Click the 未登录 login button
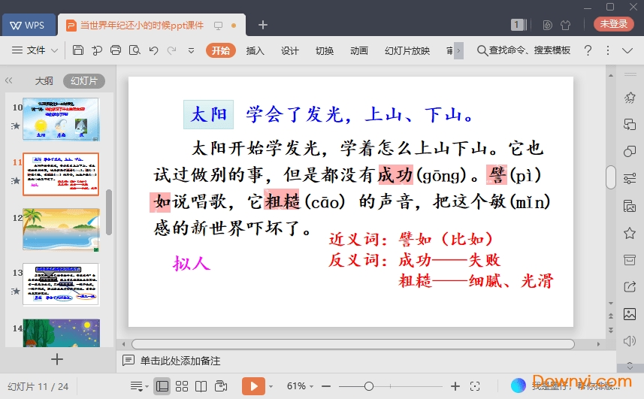 [613, 24]
